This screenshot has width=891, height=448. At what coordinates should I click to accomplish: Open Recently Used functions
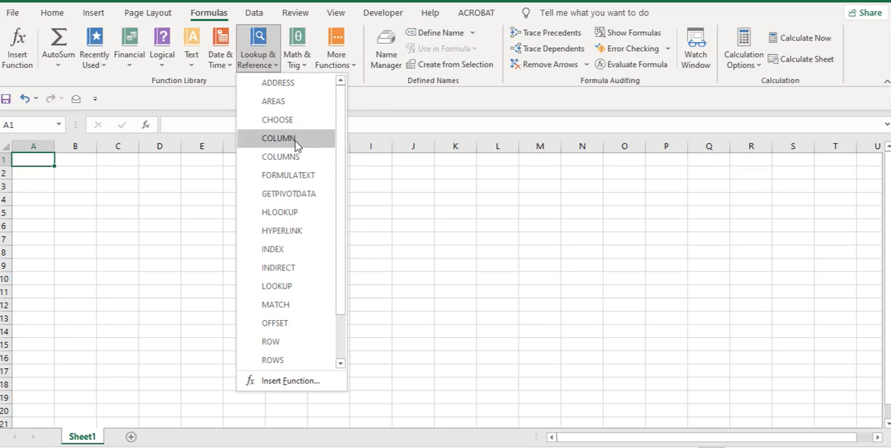[x=95, y=49]
